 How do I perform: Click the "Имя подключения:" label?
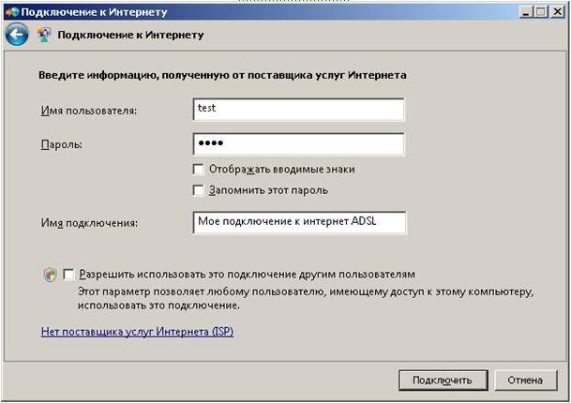pos(89,223)
